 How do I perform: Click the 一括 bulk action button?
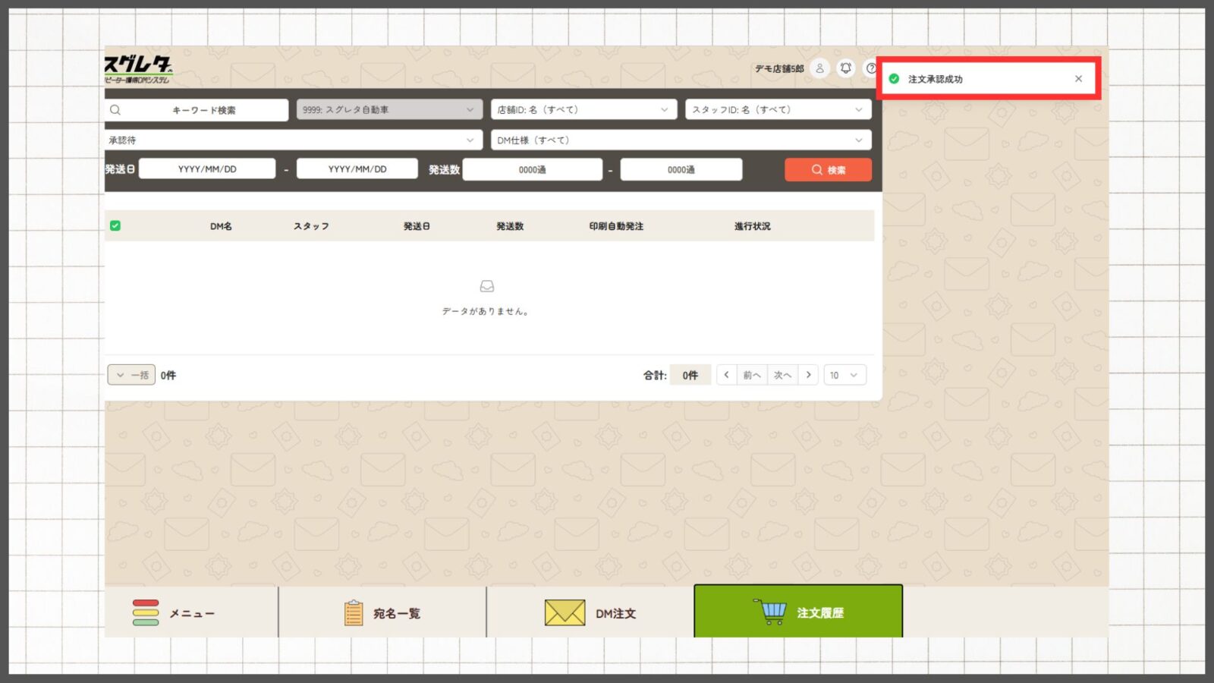[x=131, y=375]
